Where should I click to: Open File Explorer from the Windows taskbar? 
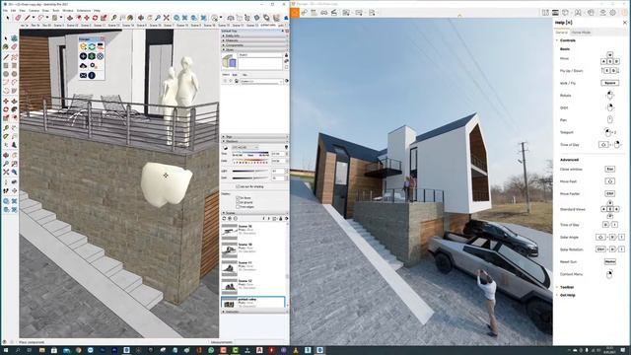(41, 351)
